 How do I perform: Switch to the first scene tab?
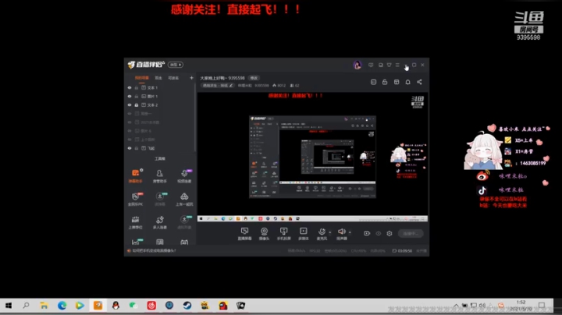[x=141, y=78]
